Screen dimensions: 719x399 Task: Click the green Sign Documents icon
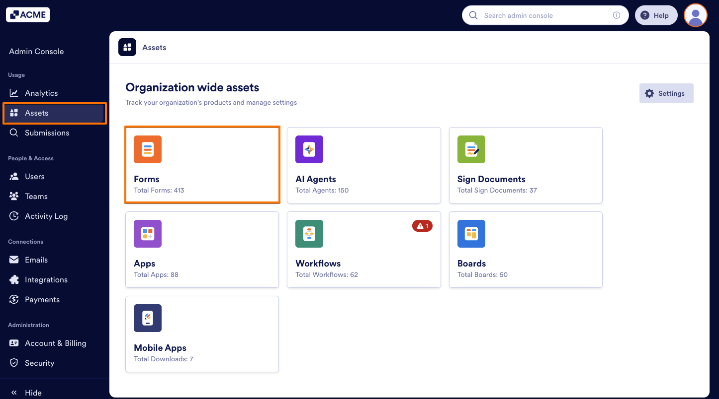[471, 149]
